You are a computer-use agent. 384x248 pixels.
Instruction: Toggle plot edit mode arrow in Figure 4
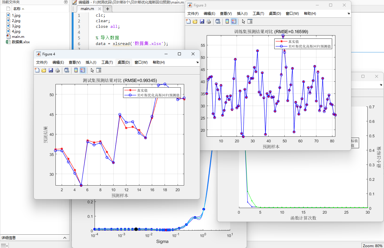click(92, 70)
